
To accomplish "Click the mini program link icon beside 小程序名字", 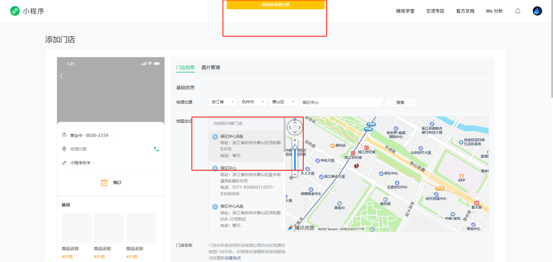I will (64, 163).
